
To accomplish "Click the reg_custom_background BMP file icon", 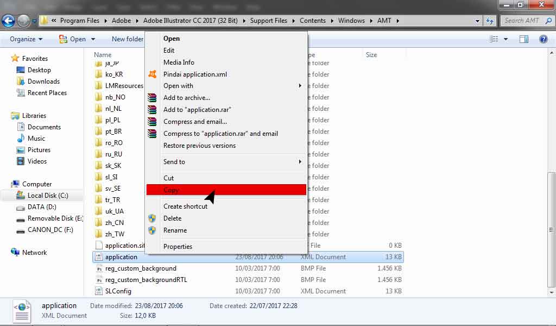I will point(99,268).
